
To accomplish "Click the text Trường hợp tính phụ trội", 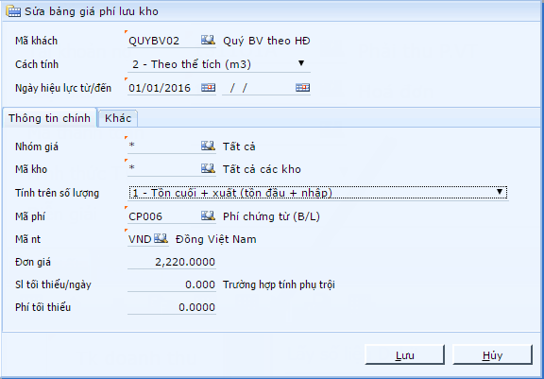I will (x=279, y=284).
